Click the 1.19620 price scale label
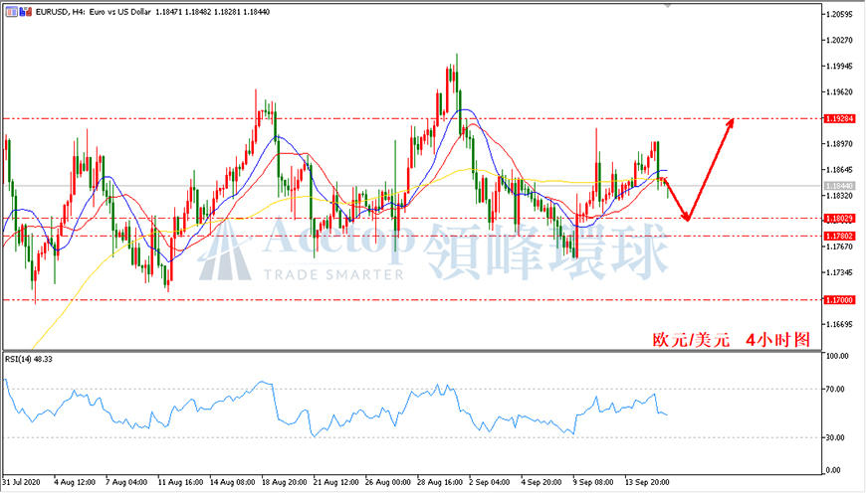Viewport: 866px width, 493px height. point(840,92)
